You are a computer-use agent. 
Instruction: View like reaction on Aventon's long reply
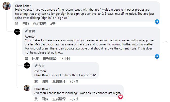click(157, 56)
